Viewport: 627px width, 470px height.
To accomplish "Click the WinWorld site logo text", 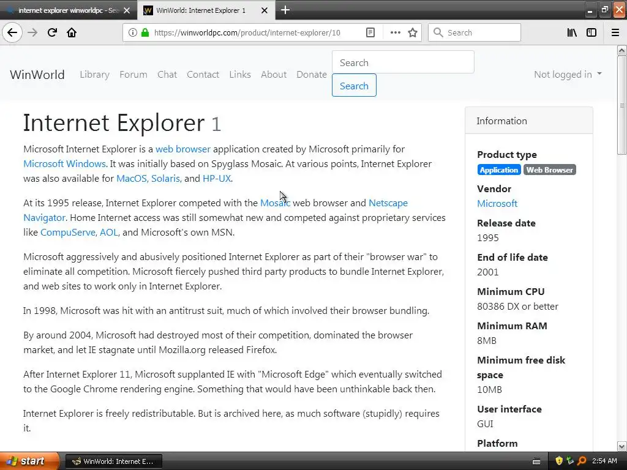I will click(x=37, y=74).
